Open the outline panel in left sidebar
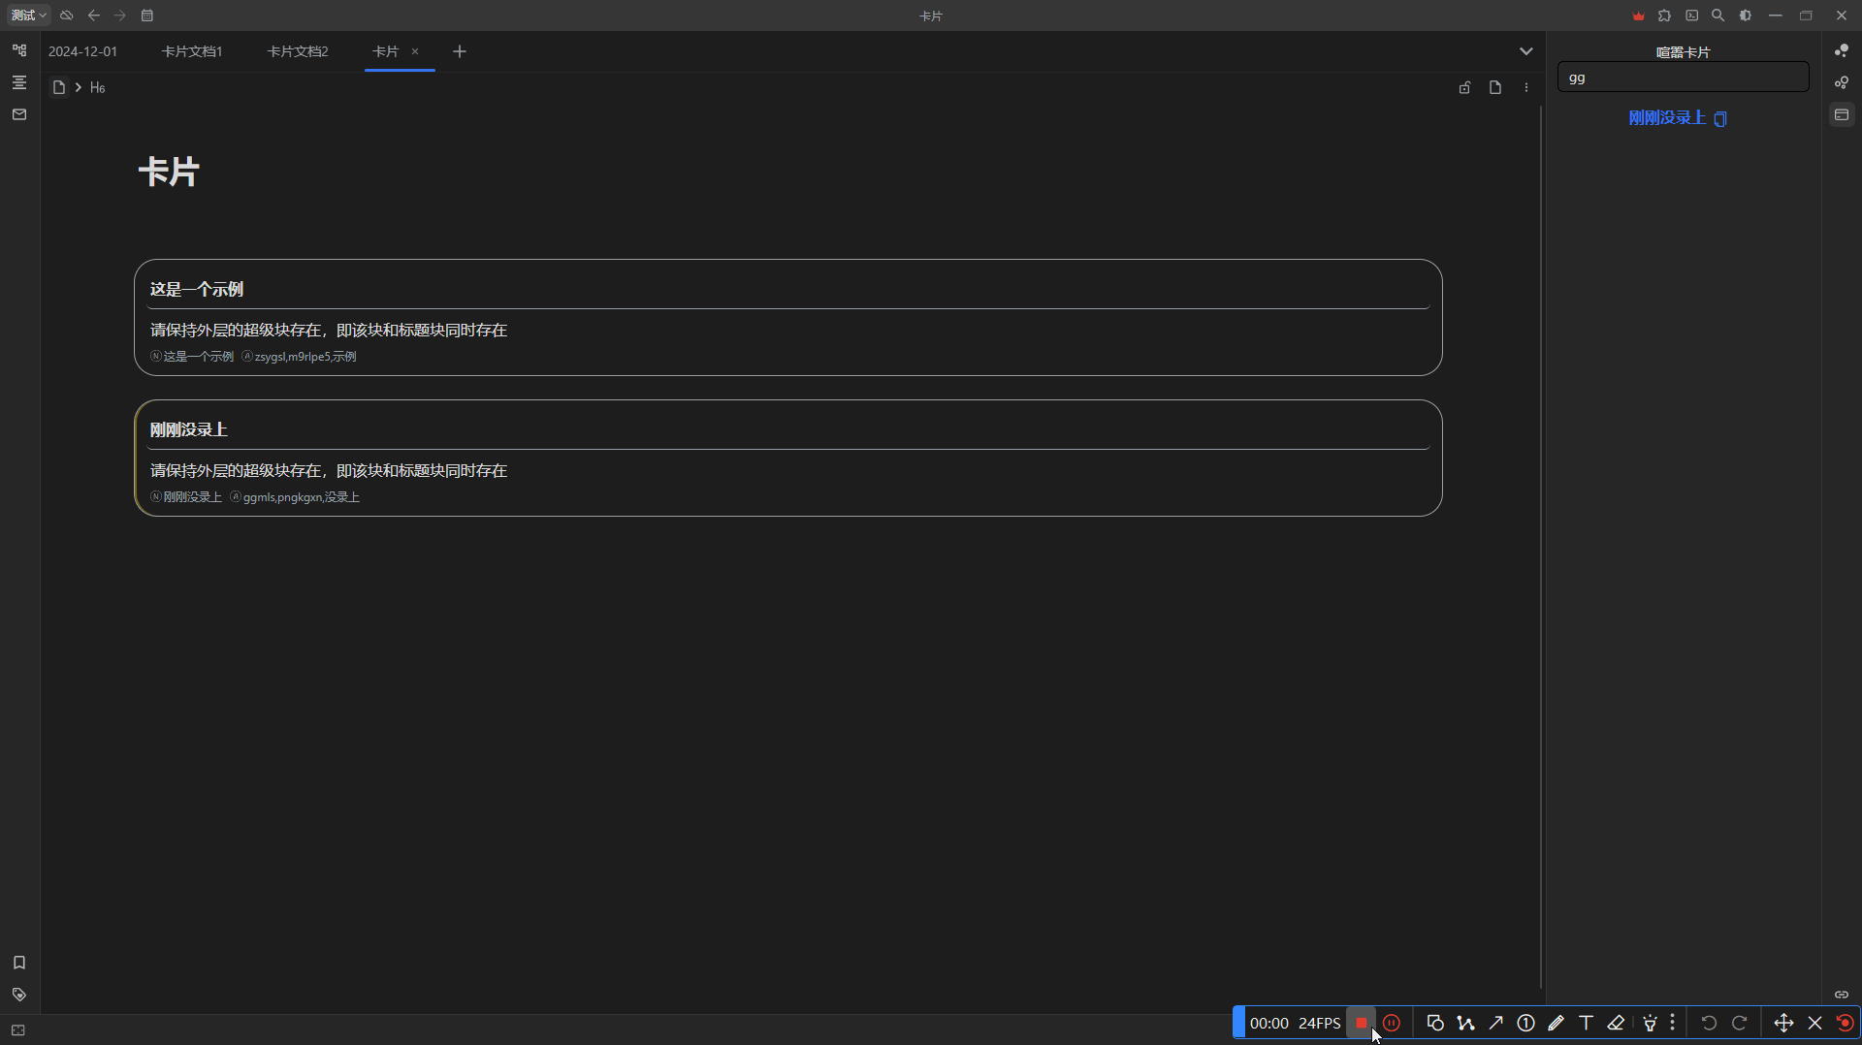This screenshot has width=1862, height=1045. (19, 82)
